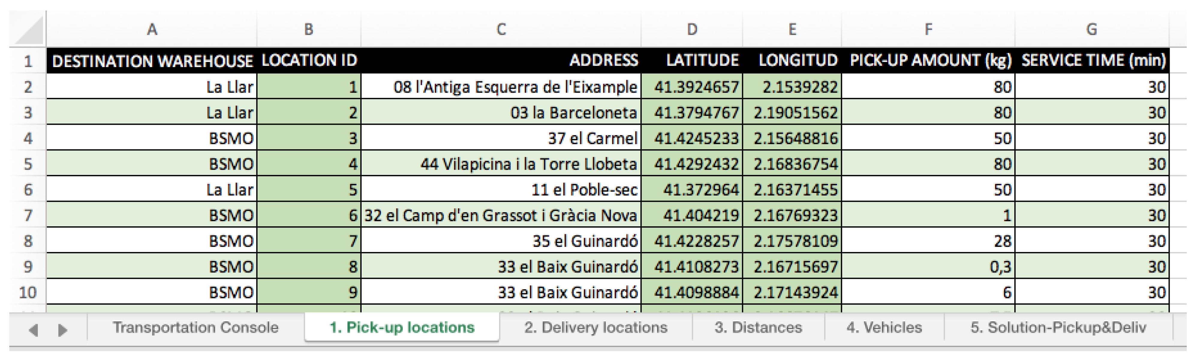Select the pick-up amount cell showing 0,3
This screenshot has width=1196, height=360.
pos(928,267)
